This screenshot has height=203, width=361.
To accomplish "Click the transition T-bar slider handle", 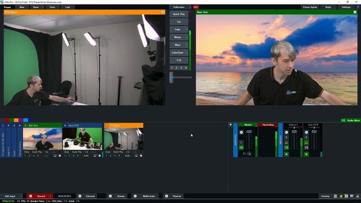I will (x=171, y=77).
